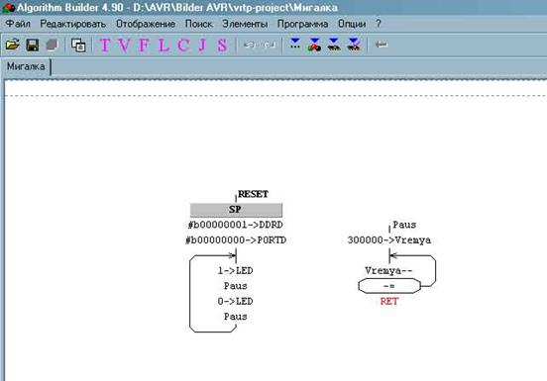Open the Редактировать menu
Screen dimensions: 547x381
pos(73,24)
